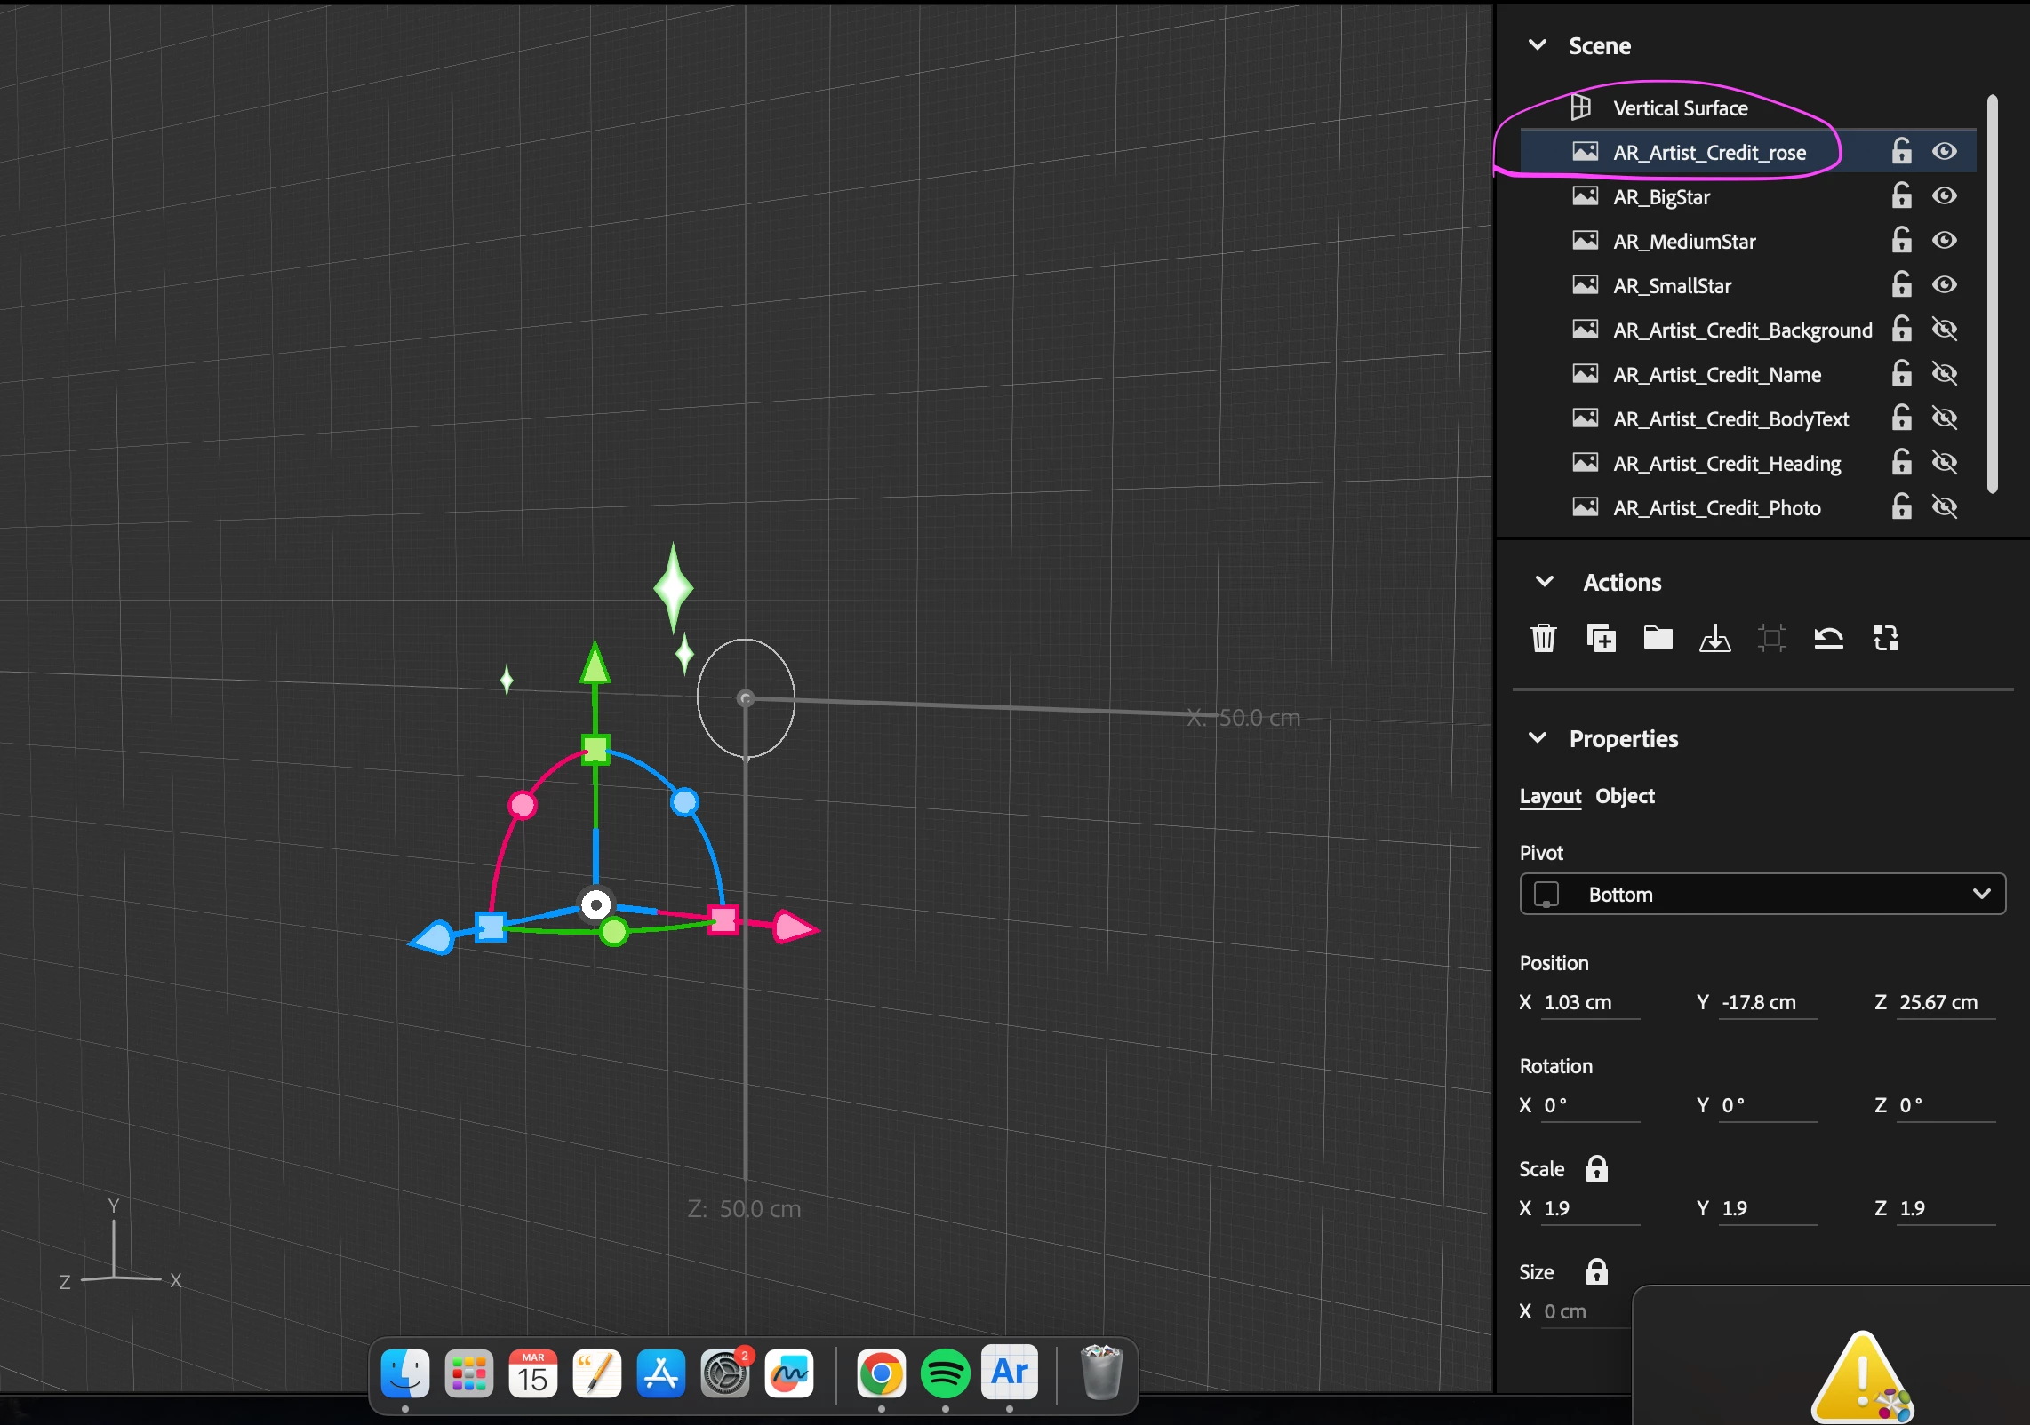Viewport: 2030px width, 1425px height.
Task: Open the Pivot dropdown set to Bottom
Action: 1762,895
